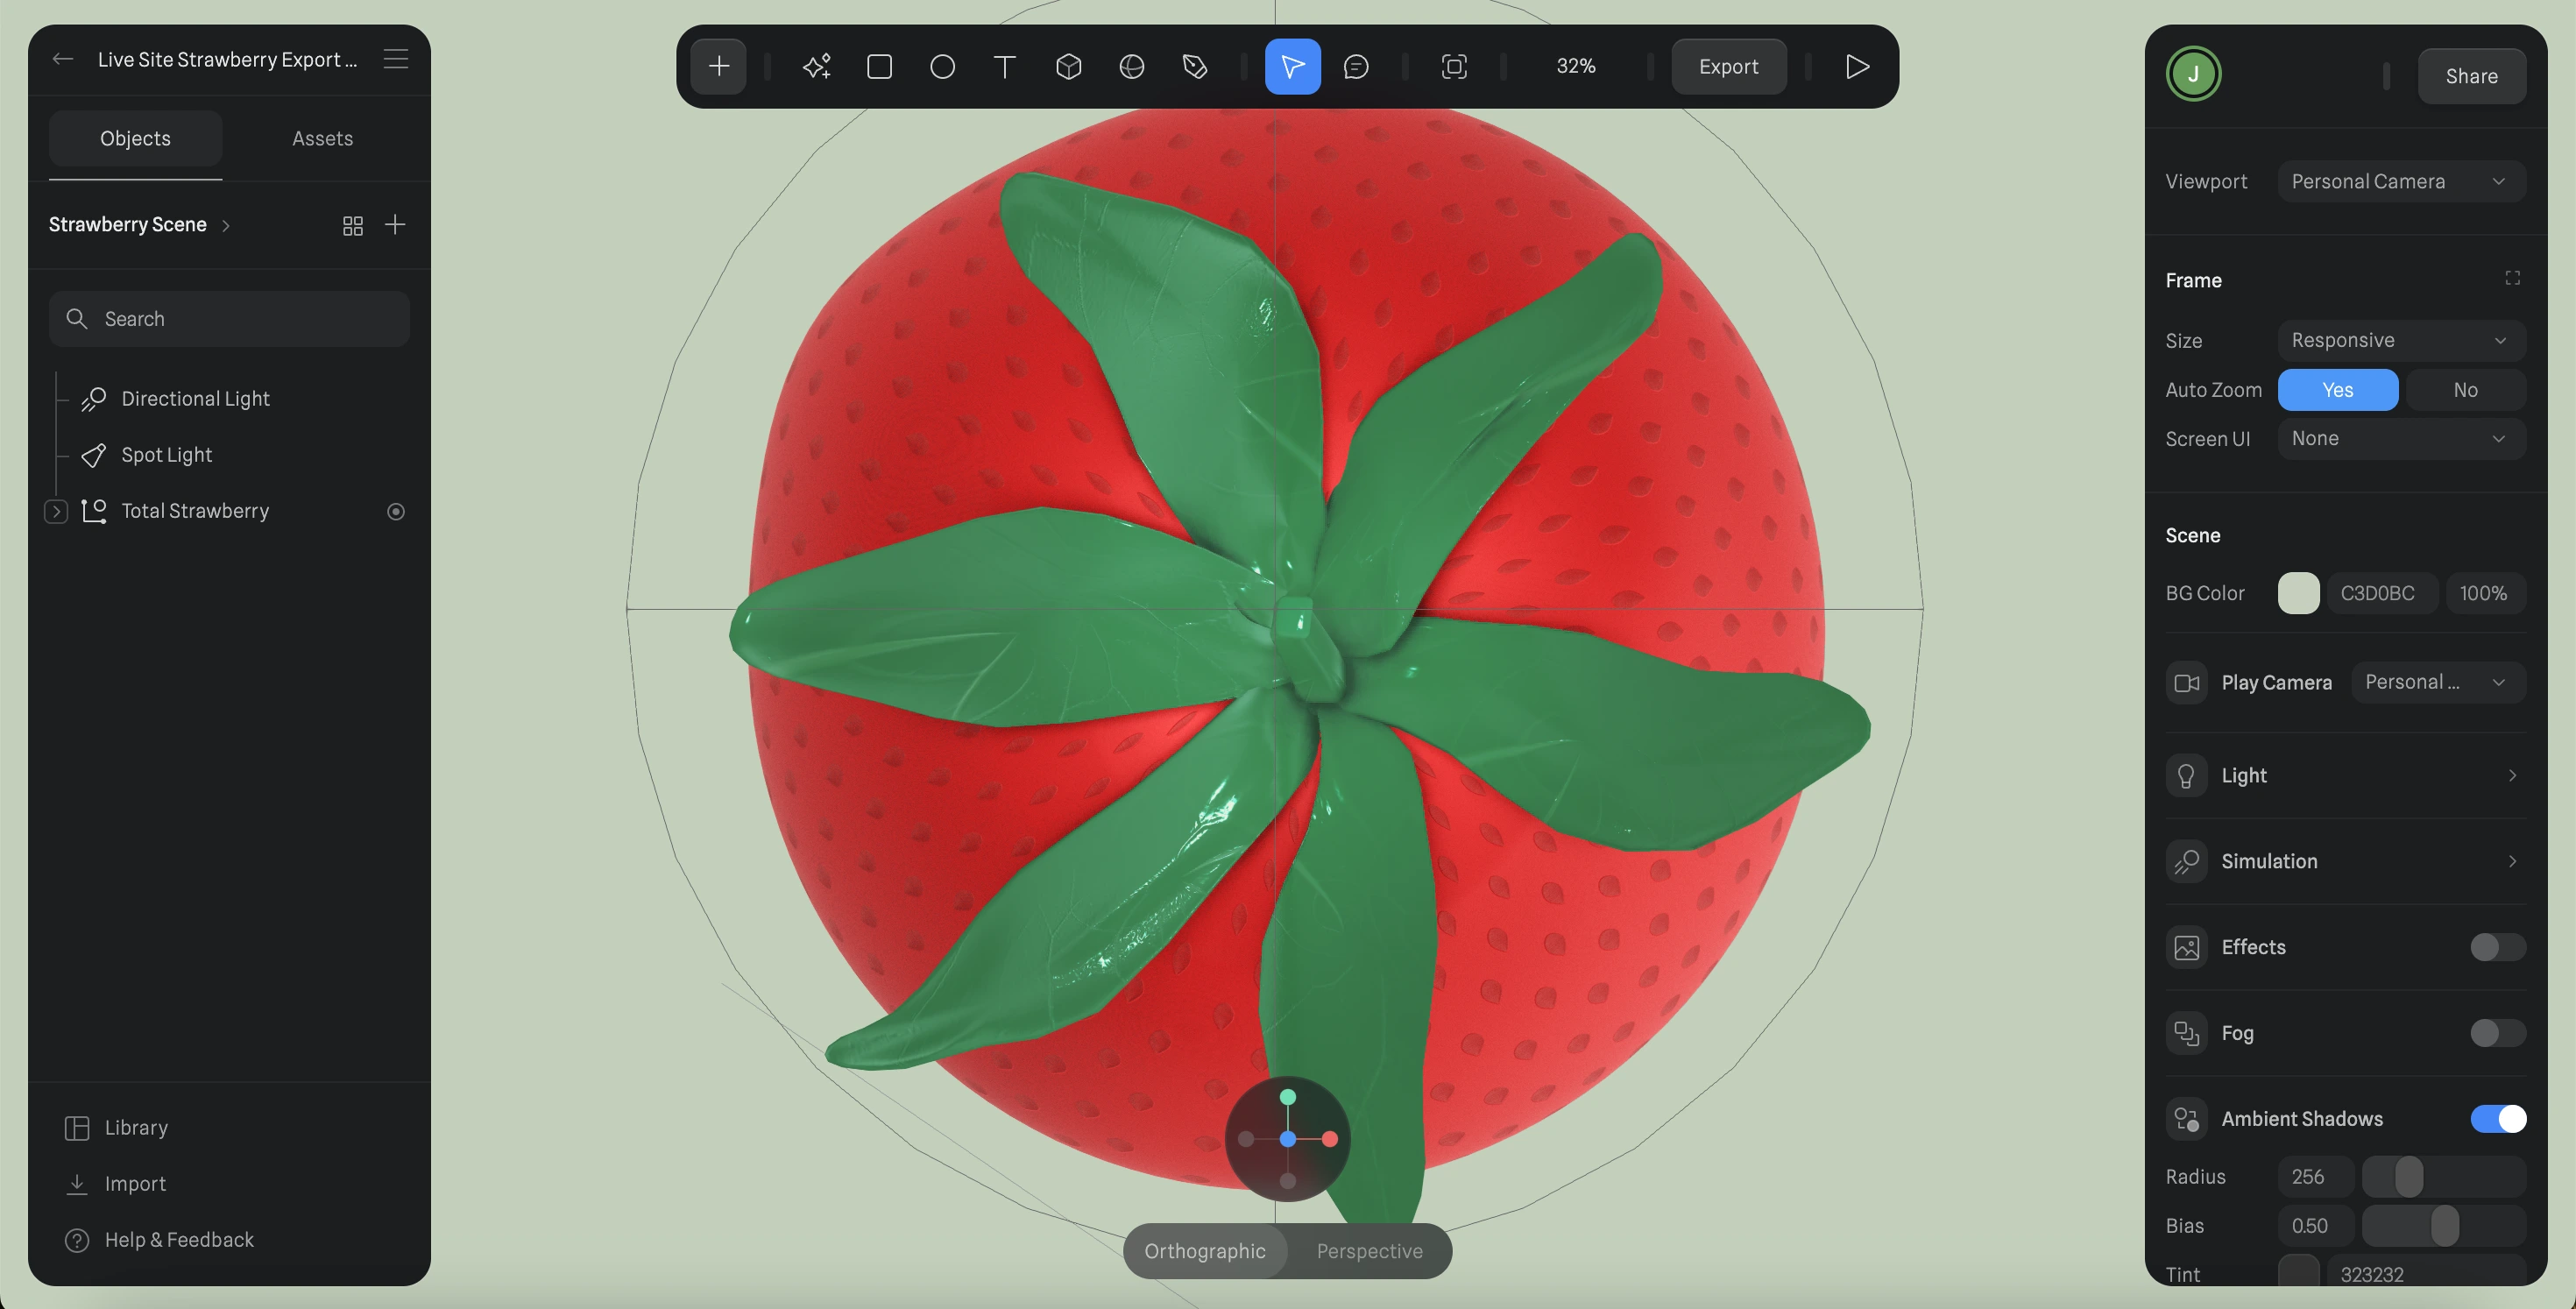Add a new scene with plus icon
The image size is (2576, 1309).
pos(395,224)
